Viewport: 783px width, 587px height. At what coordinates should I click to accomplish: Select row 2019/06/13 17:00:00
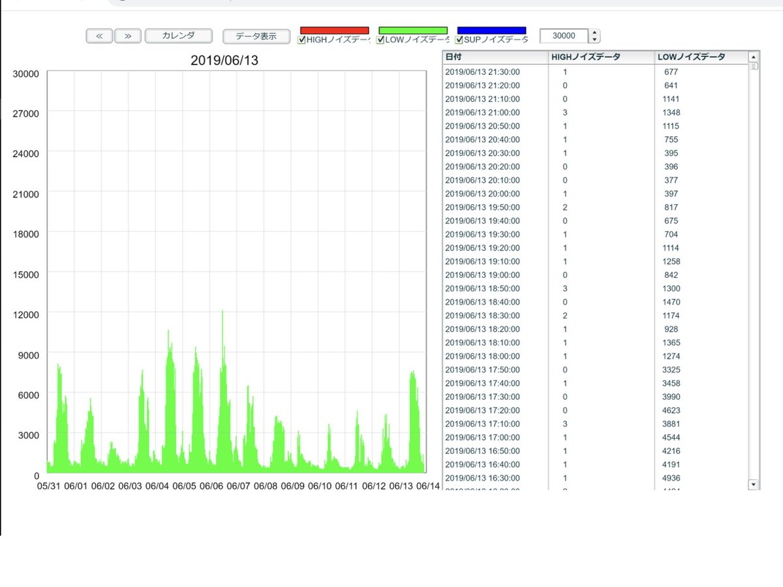pos(595,437)
